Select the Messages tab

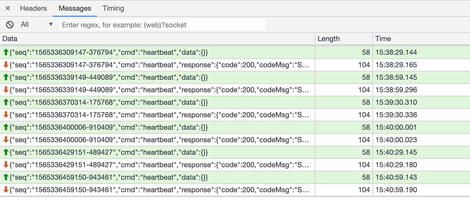[75, 8]
